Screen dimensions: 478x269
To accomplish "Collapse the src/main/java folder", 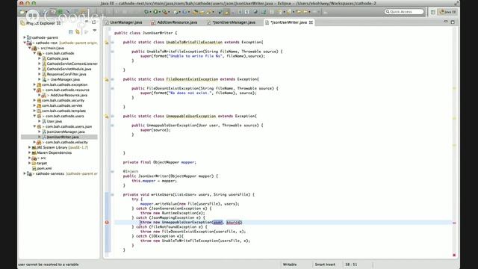I will pos(29,48).
